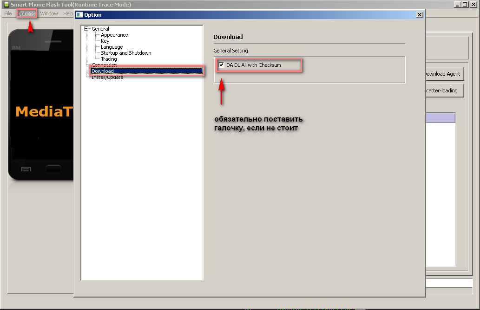Viewport: 480px width, 310px height.
Task: Click the phone's home key
Action: tap(53, 169)
